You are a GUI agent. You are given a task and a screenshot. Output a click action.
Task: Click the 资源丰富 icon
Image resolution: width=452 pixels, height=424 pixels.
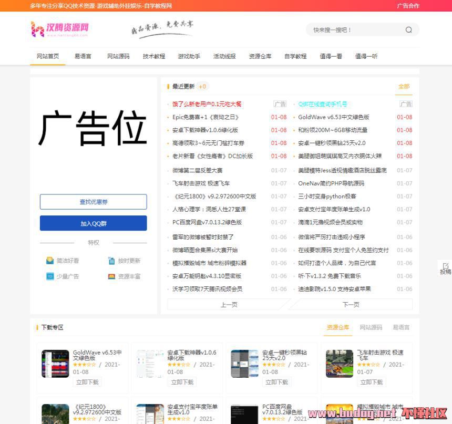click(111, 276)
